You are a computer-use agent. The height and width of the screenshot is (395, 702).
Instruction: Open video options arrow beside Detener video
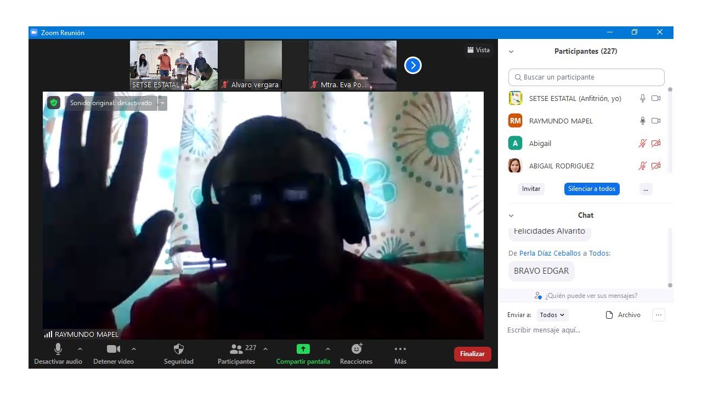[x=133, y=349]
